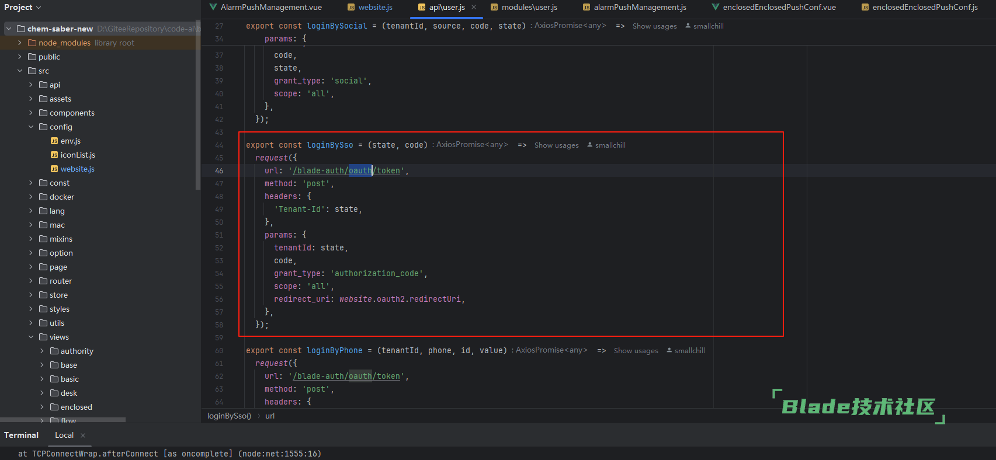Click website.oauth2.redirectUri reference
This screenshot has width=996, height=460.
point(400,299)
